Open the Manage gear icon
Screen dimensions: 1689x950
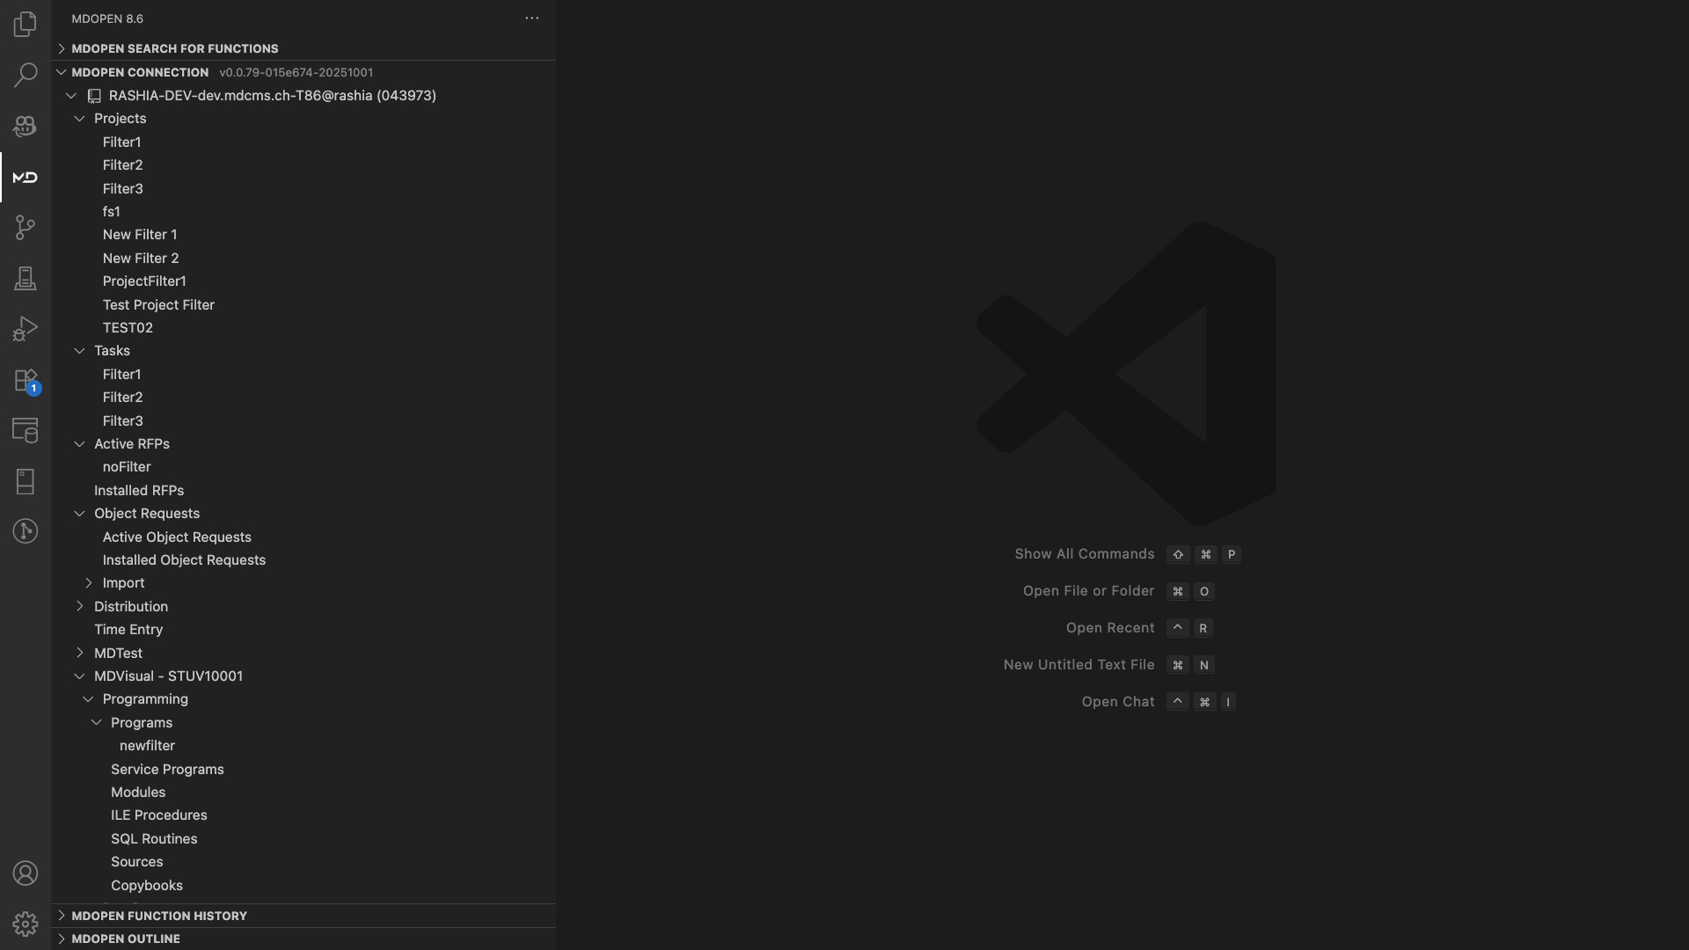25,924
